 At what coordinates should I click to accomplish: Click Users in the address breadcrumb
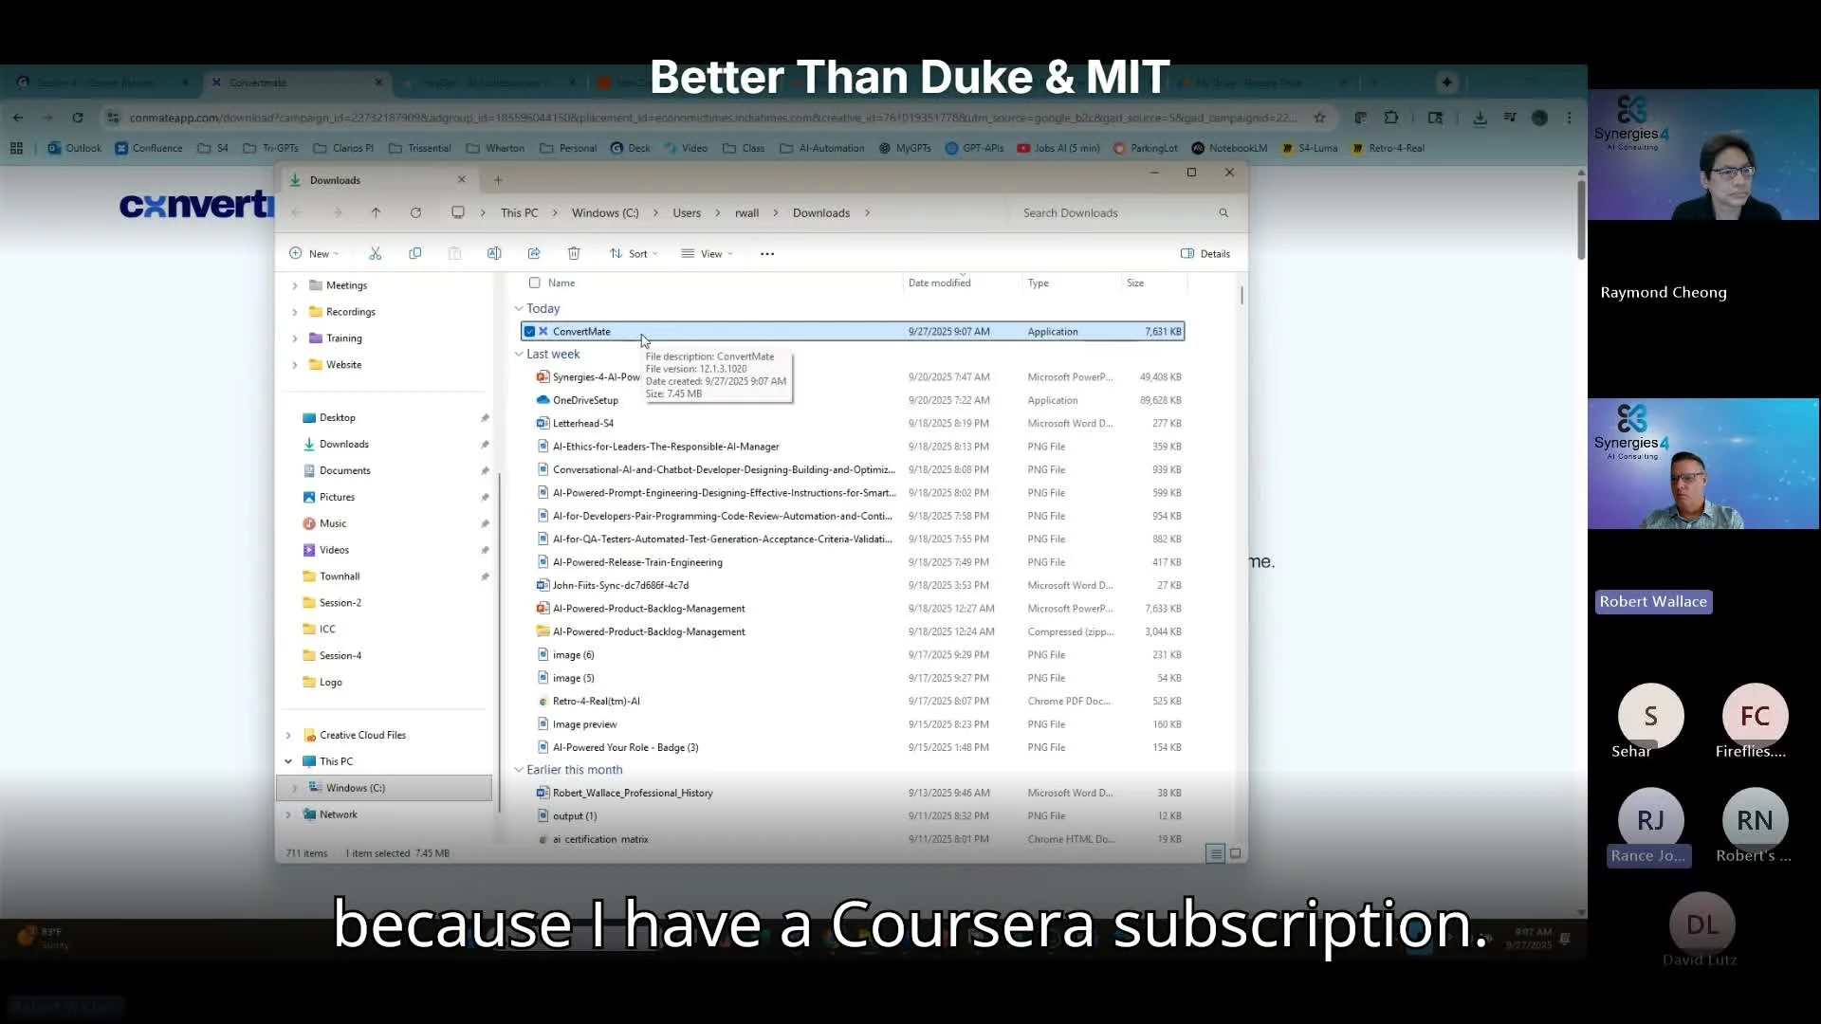[x=687, y=213]
